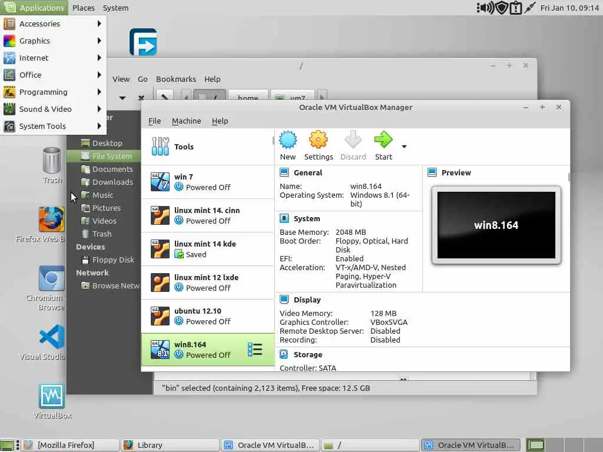Click the green Start arrow icon
The image size is (603, 452).
click(x=383, y=139)
